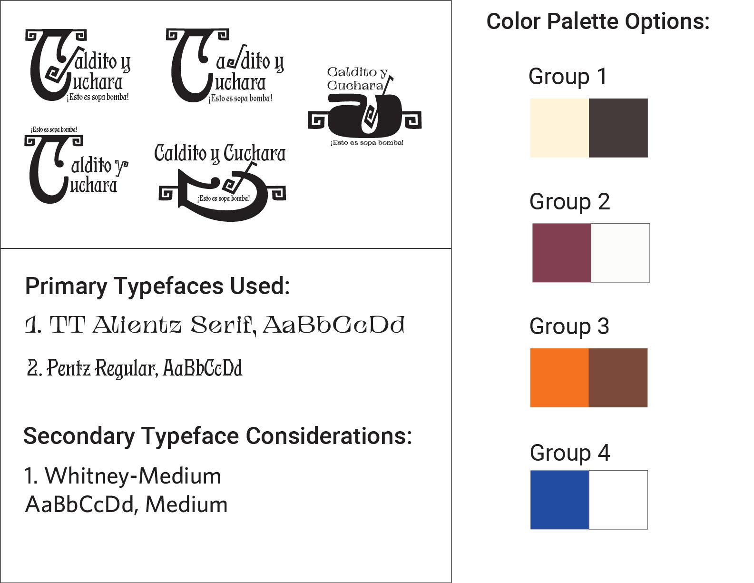Select the logo with tagline above the C
The width and height of the screenshot is (754, 583).
point(76,165)
